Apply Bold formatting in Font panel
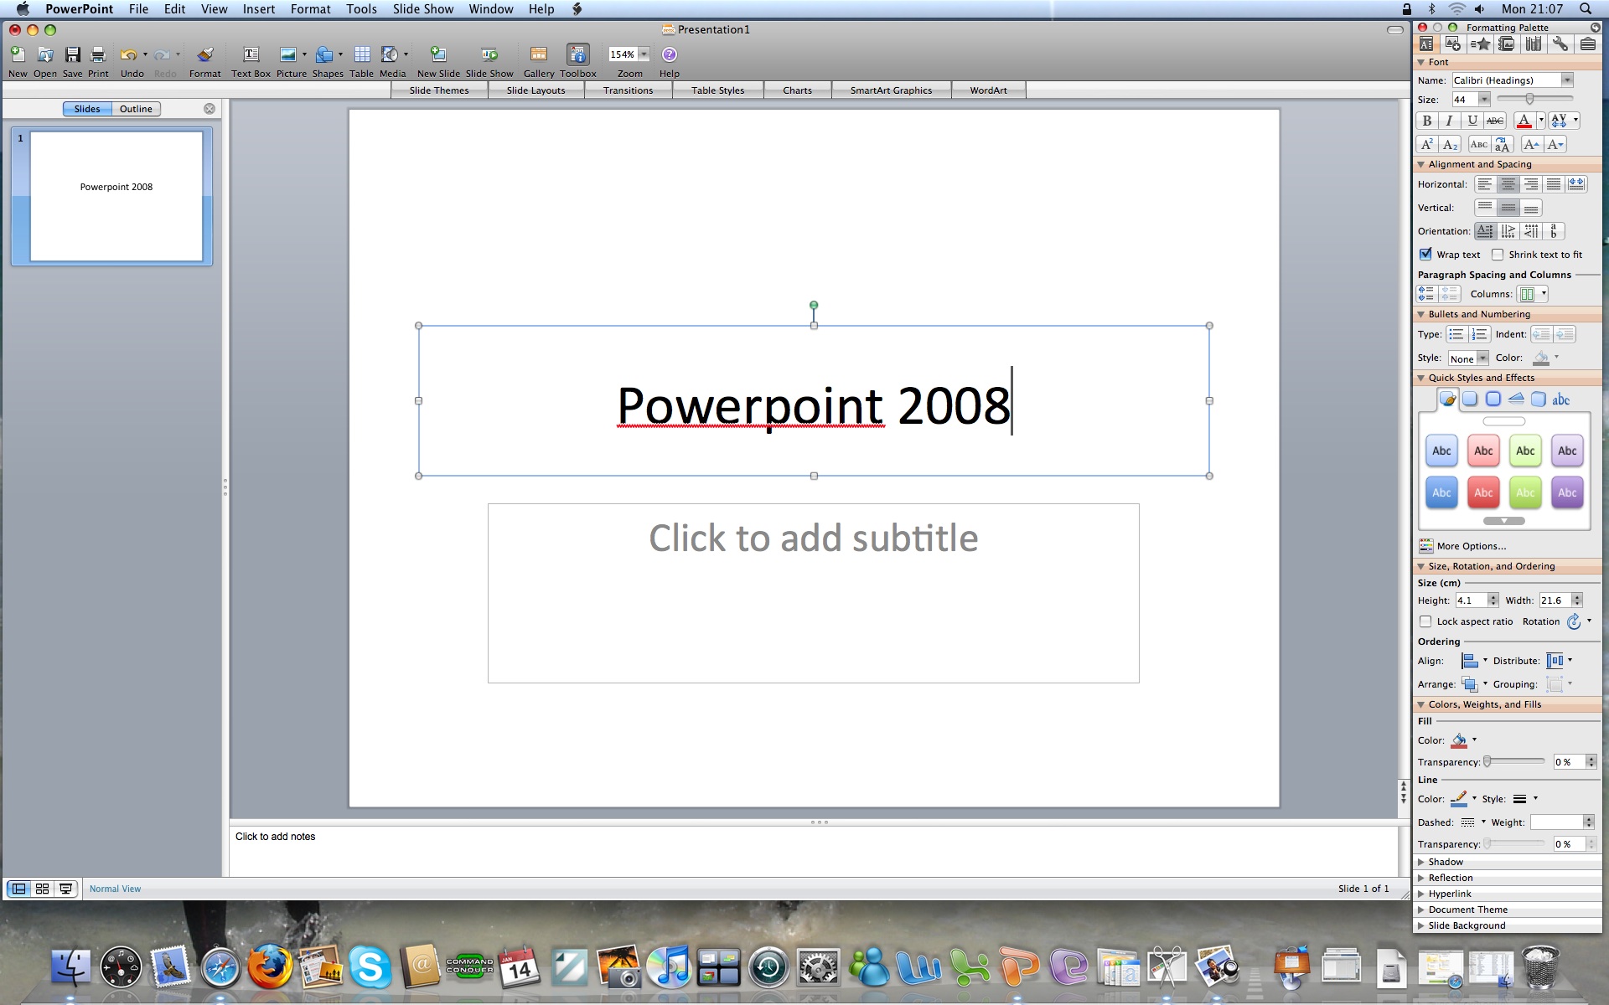1609x1005 pixels. click(1427, 121)
